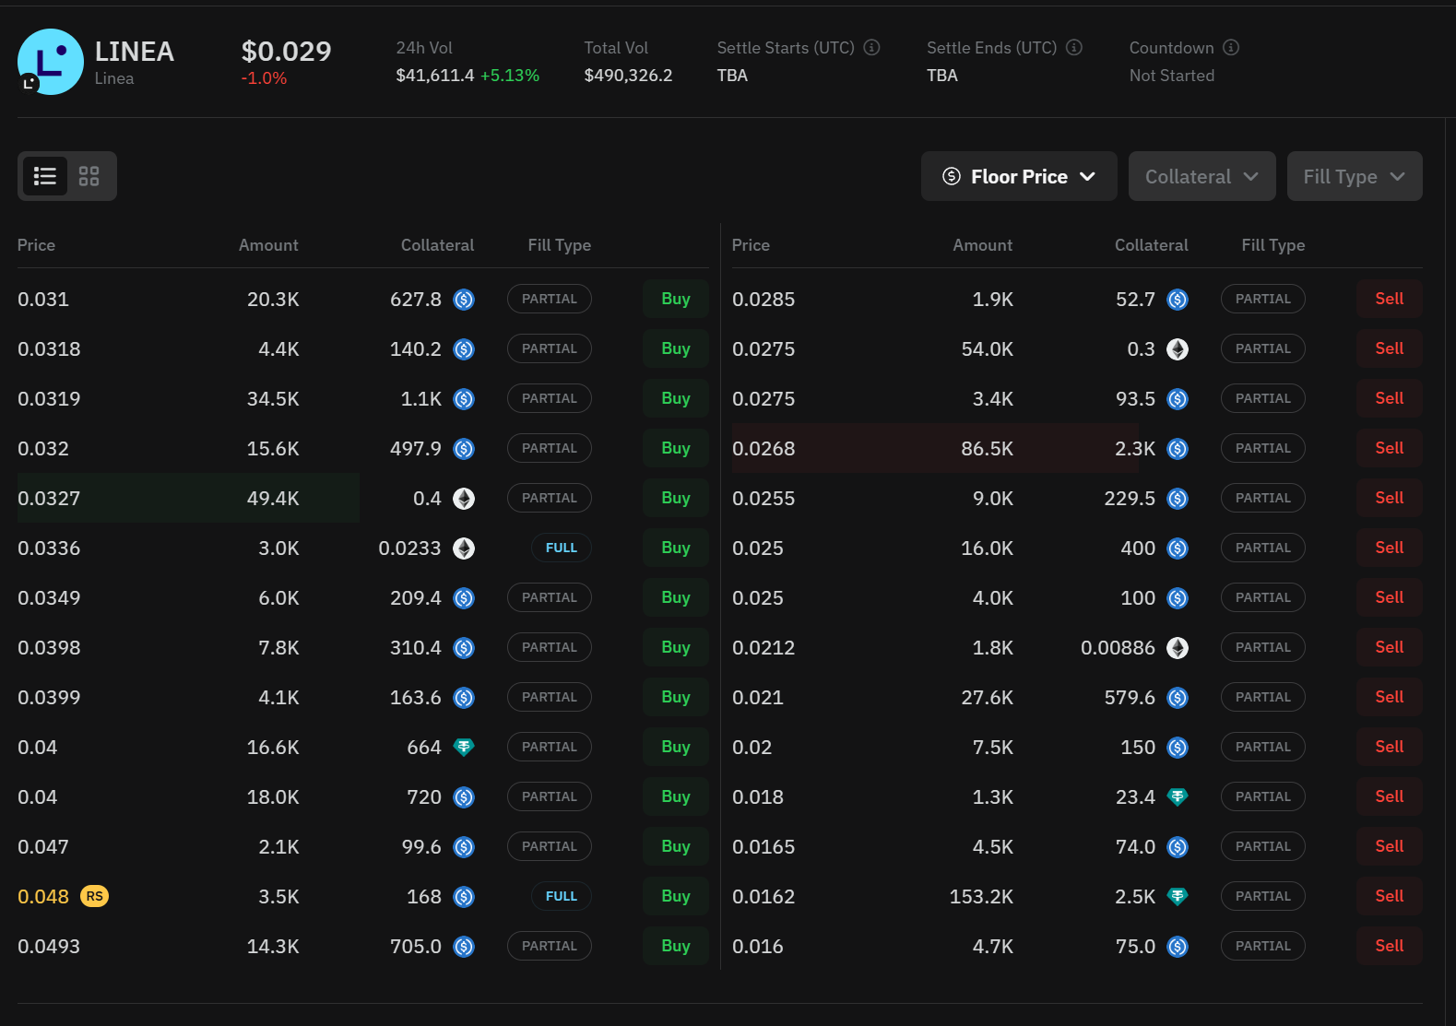Click the USDC icon beside 1.1K collateral

pyautogui.click(x=464, y=399)
